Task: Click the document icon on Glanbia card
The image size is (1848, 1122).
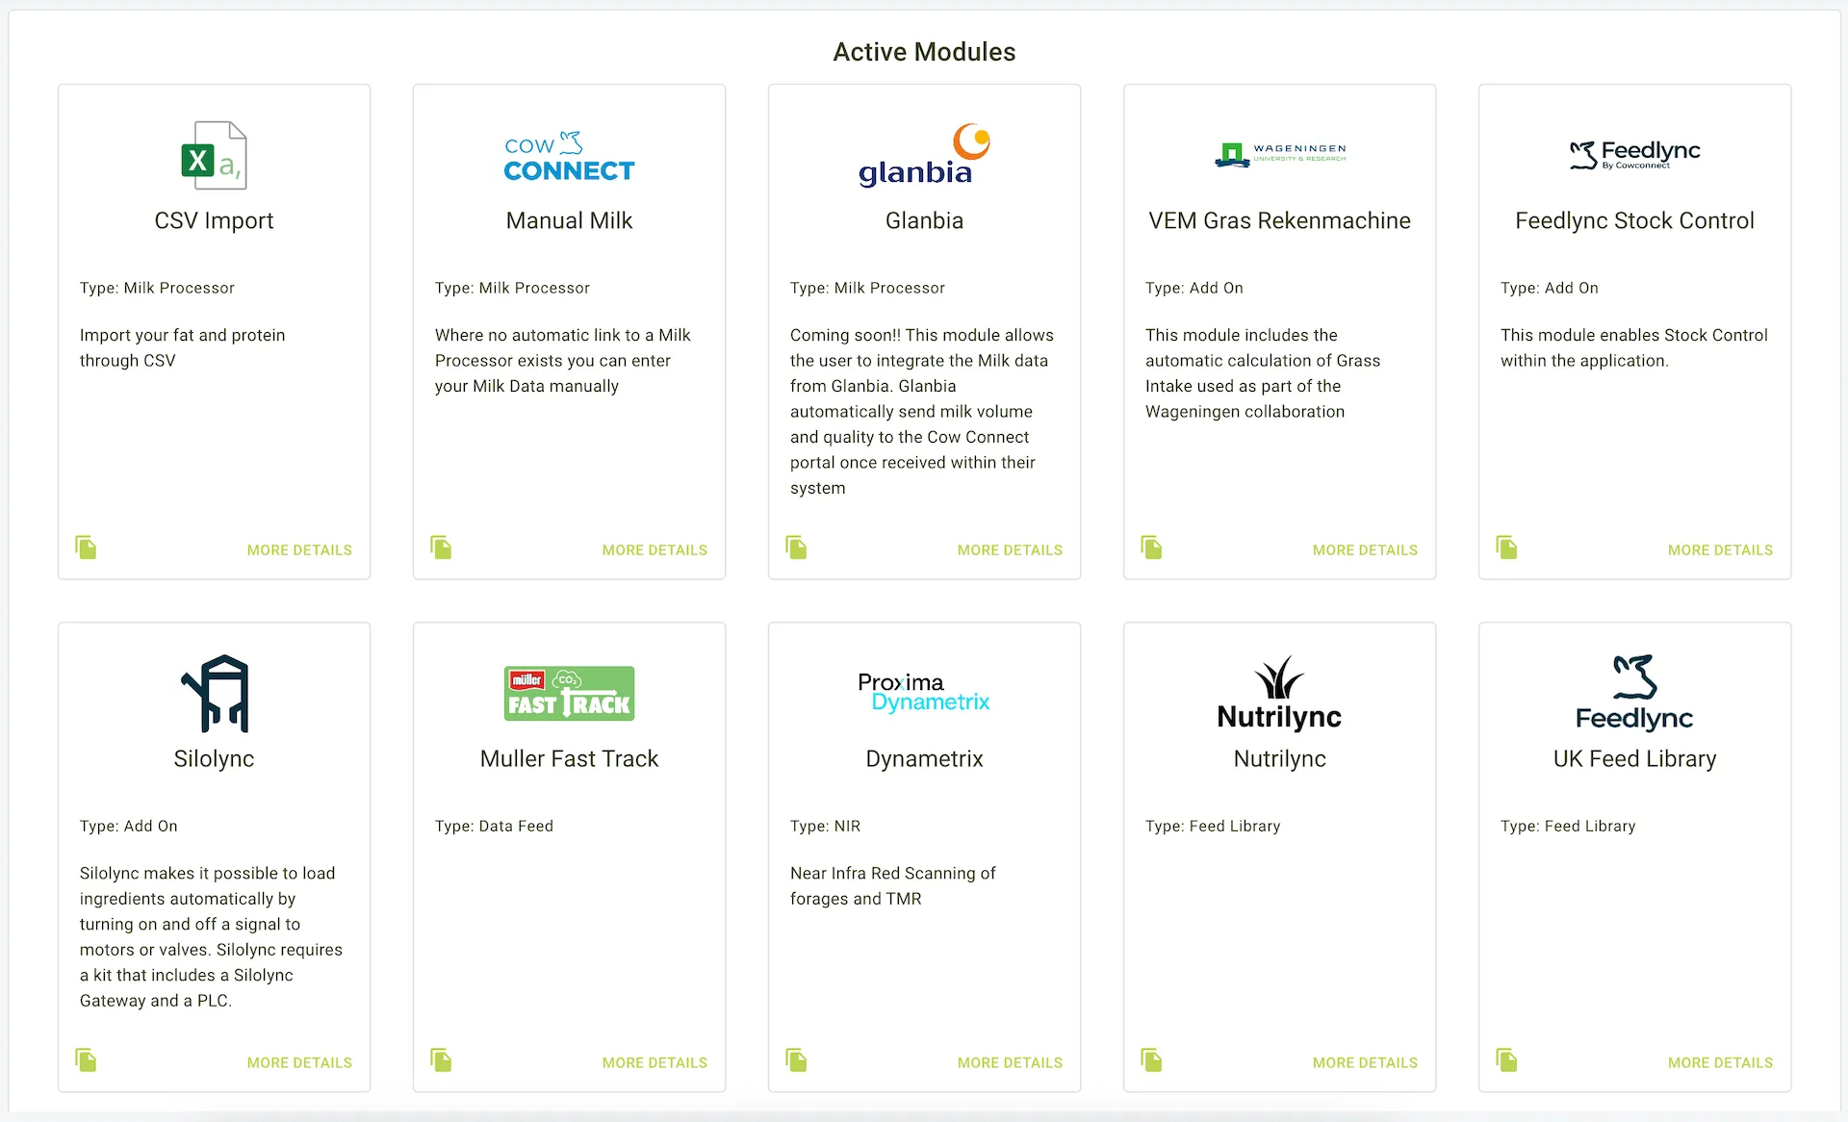Action: click(x=797, y=548)
